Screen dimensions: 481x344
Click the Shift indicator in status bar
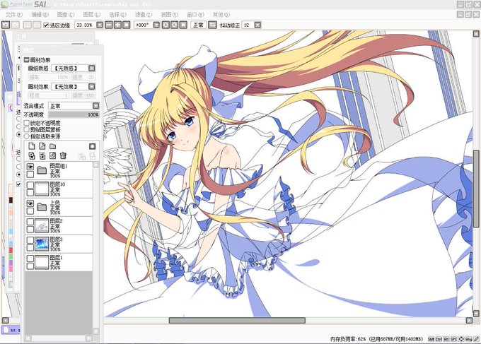431,339
